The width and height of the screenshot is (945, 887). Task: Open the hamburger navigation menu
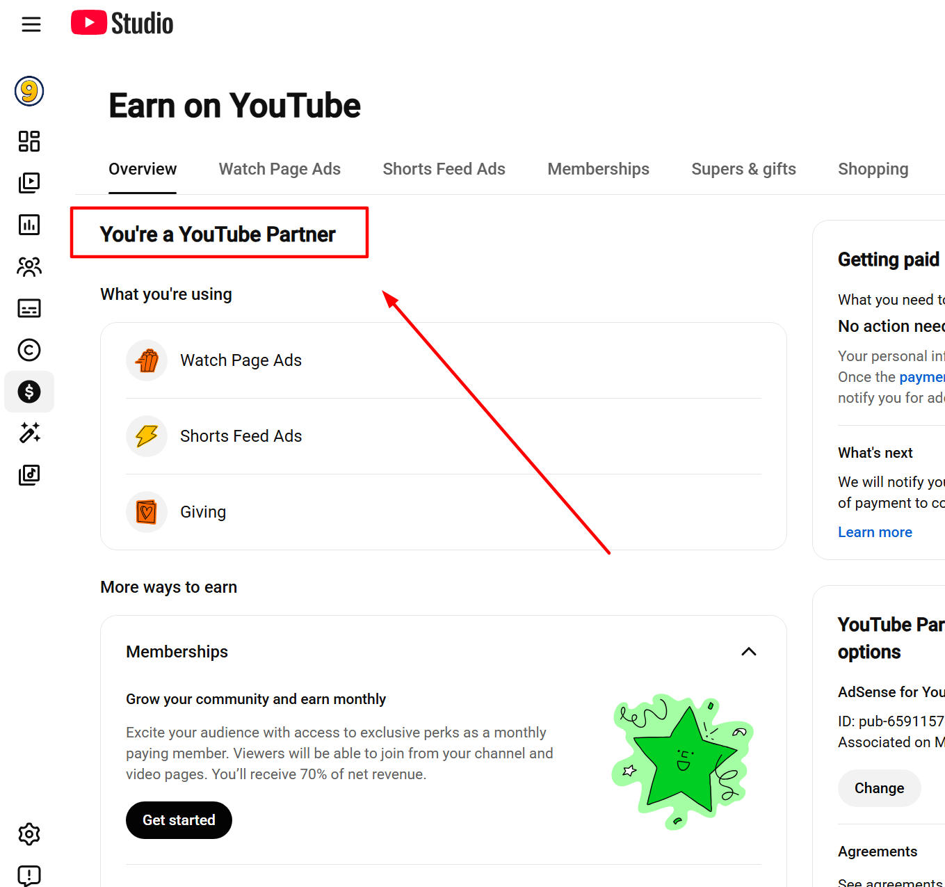[31, 24]
